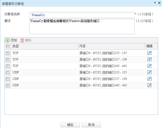Viewport: 162px width, 128px height.
Task: Select text 目的端口137 - 139 in UDP row
Action: [115, 79]
